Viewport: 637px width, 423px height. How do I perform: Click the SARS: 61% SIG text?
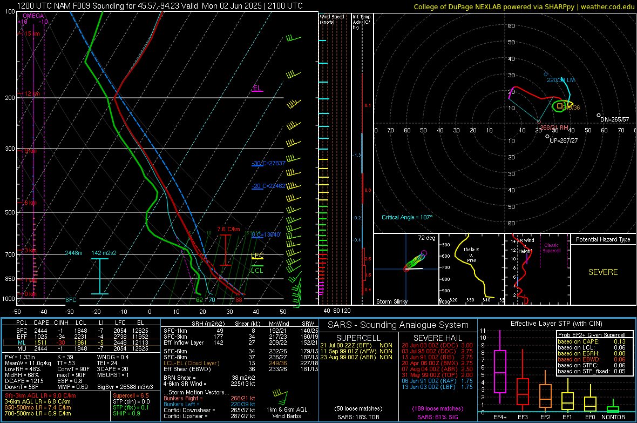coord(437,417)
